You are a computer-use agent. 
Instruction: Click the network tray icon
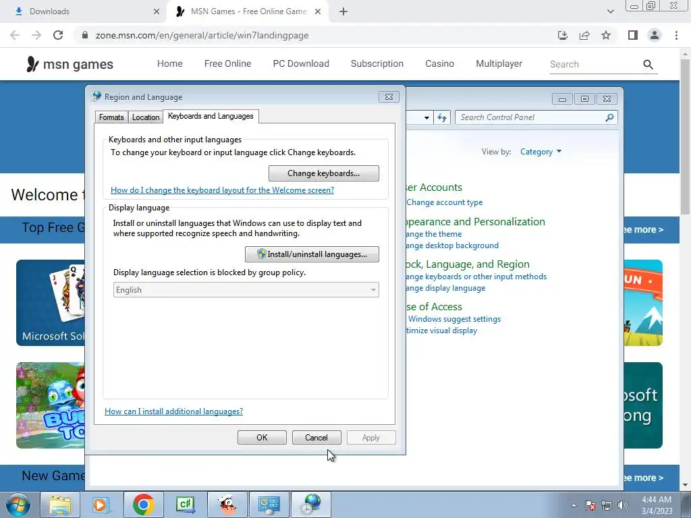coord(607,505)
